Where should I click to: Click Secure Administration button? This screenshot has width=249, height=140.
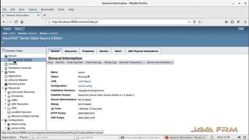tap(160, 62)
